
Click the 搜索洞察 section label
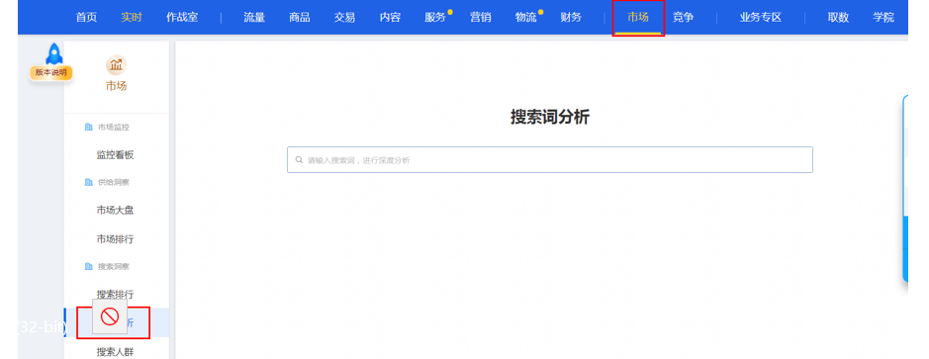click(x=113, y=267)
